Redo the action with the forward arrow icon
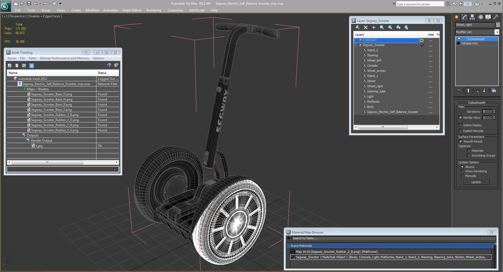Image resolution: width=503 pixels, height=272 pixels. click(45, 4)
